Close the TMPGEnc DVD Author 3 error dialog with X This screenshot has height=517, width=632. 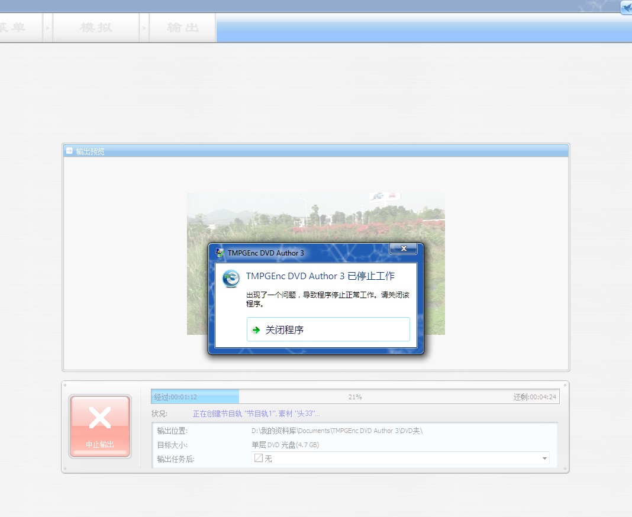click(x=404, y=248)
